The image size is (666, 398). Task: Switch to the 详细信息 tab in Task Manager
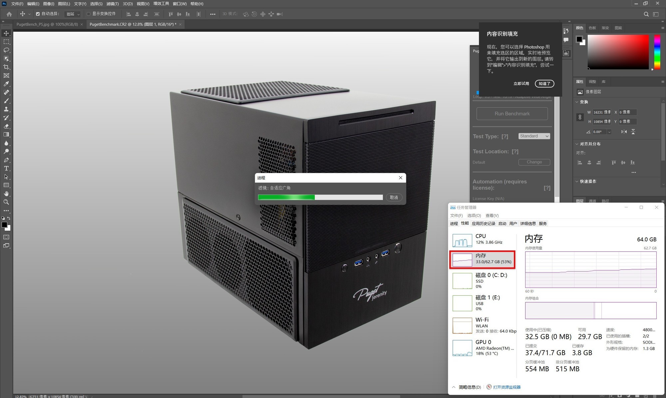(x=528, y=223)
